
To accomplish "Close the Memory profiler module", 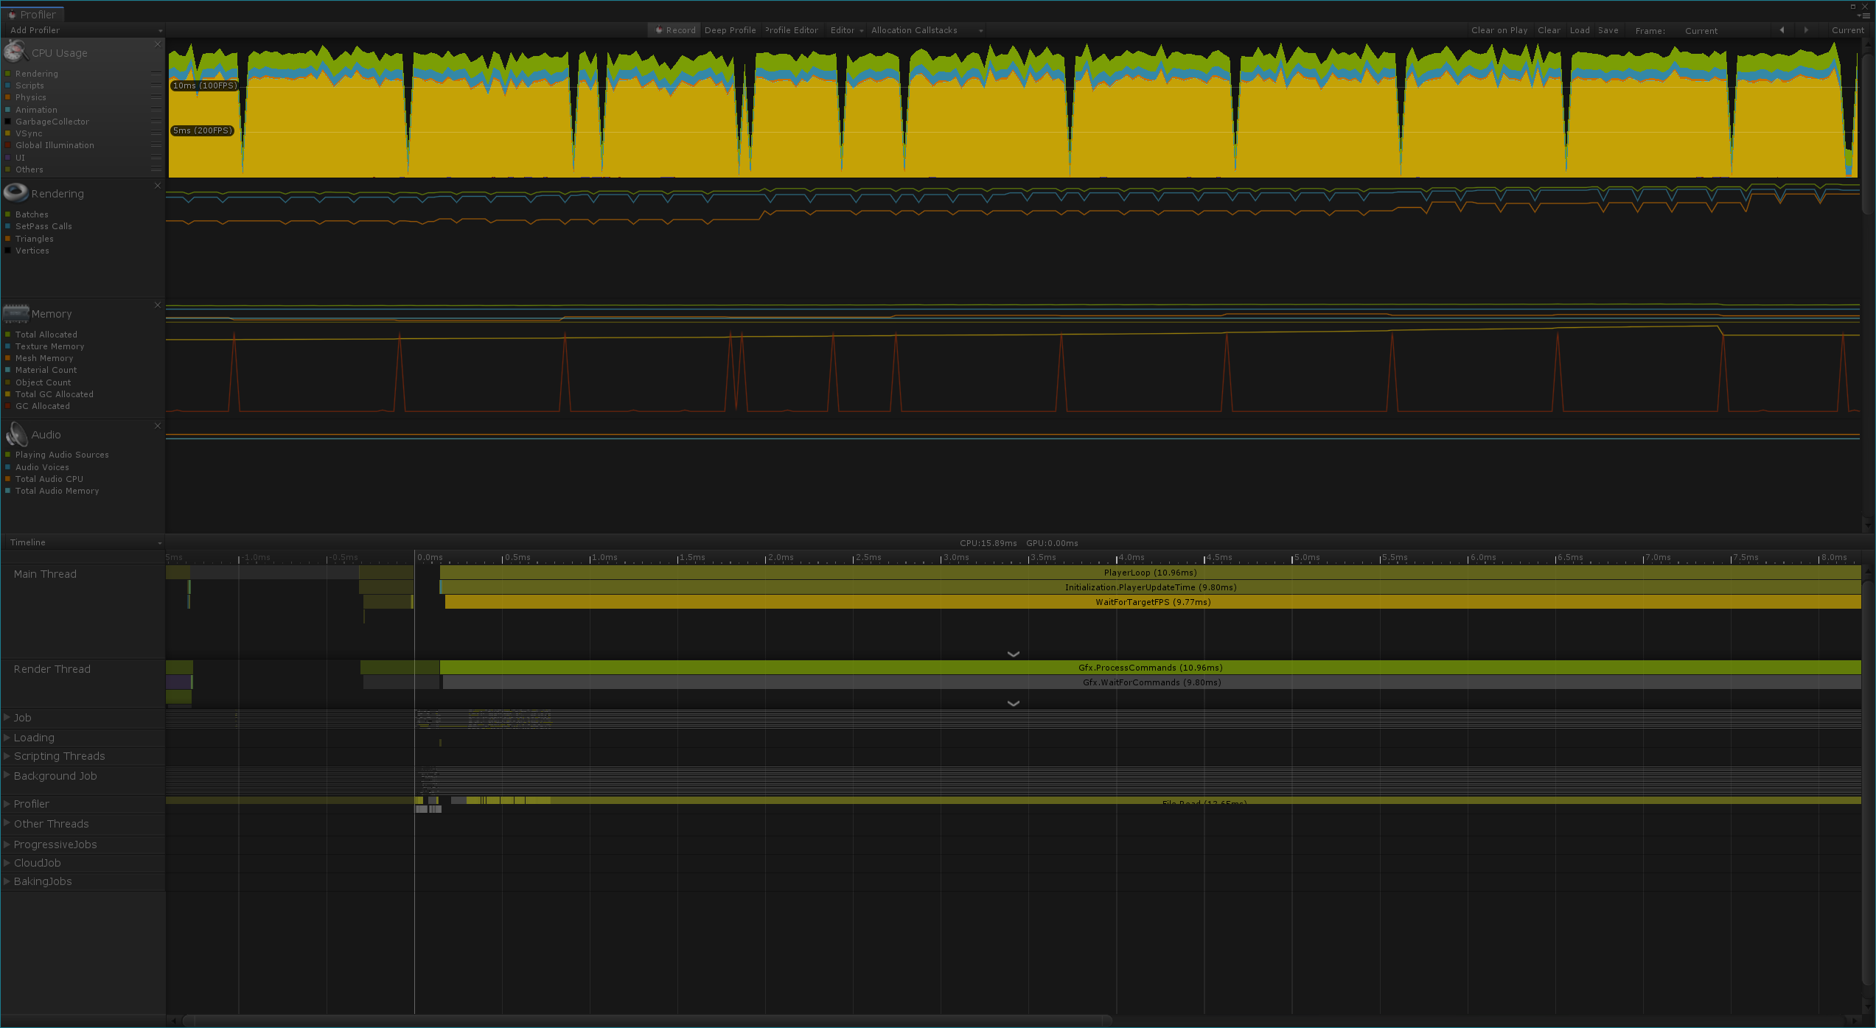I will pos(157,305).
